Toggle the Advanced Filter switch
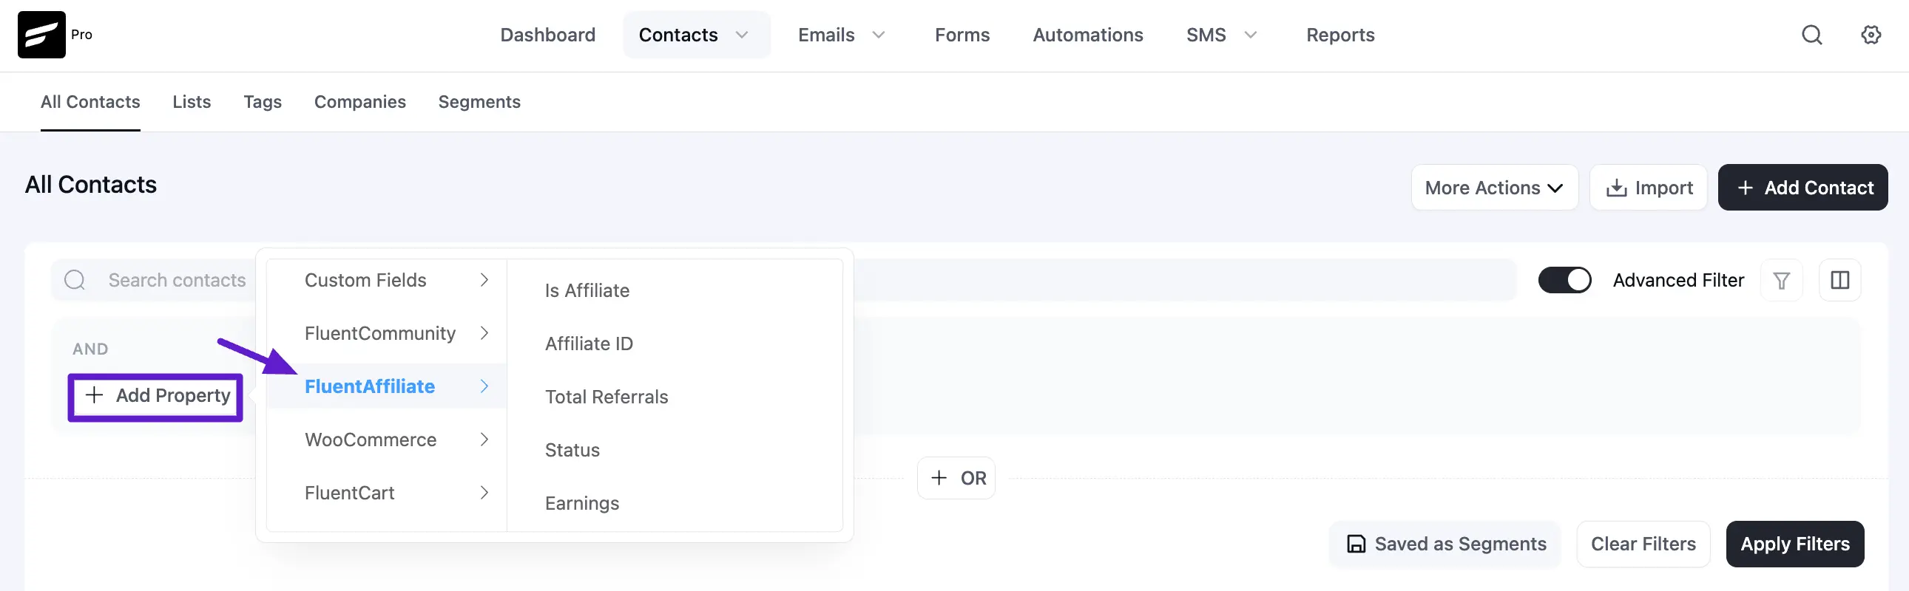 1564,280
